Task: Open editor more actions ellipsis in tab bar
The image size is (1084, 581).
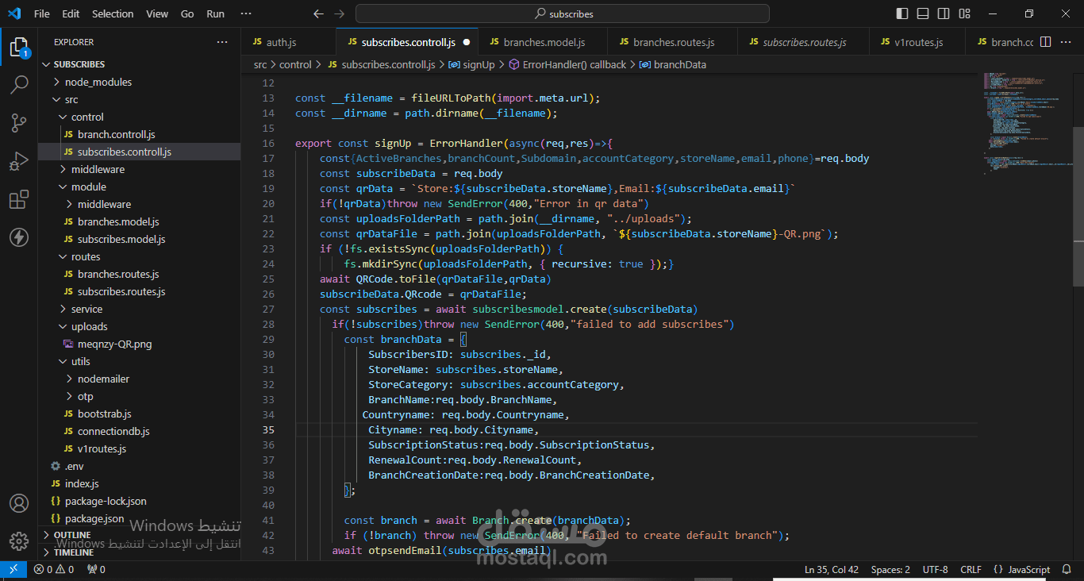Action: pos(1067,42)
